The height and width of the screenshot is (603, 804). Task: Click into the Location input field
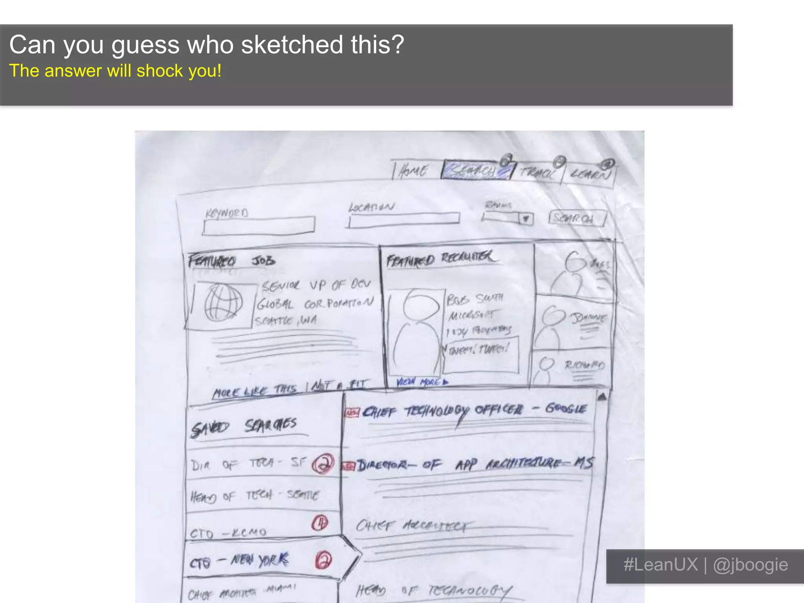404,219
